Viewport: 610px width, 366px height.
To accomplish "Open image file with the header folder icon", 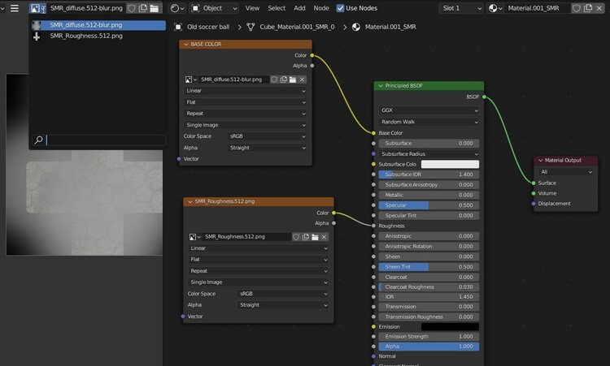I will [x=155, y=8].
